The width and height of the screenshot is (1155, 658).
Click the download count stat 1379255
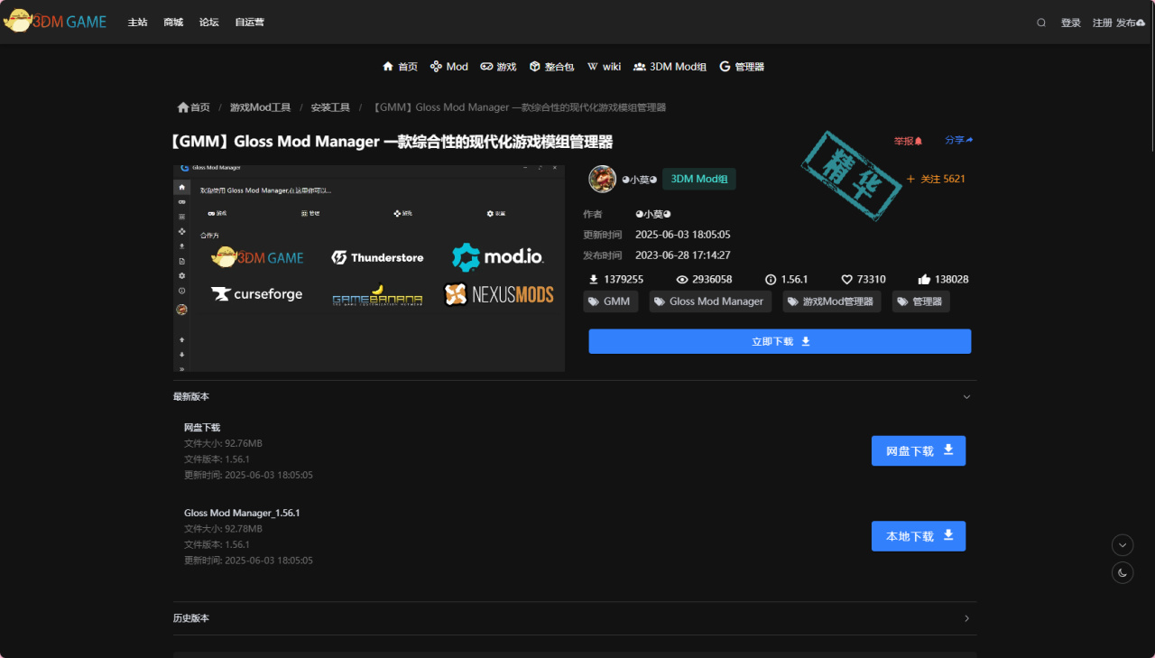(615, 280)
